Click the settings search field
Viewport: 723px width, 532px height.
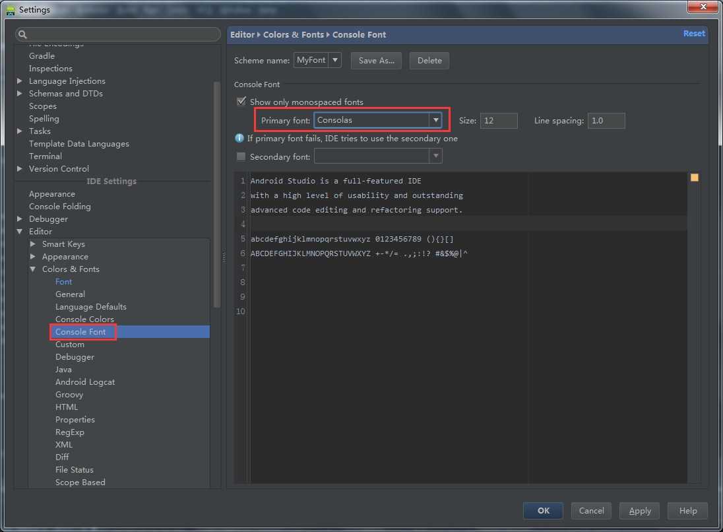pos(118,34)
